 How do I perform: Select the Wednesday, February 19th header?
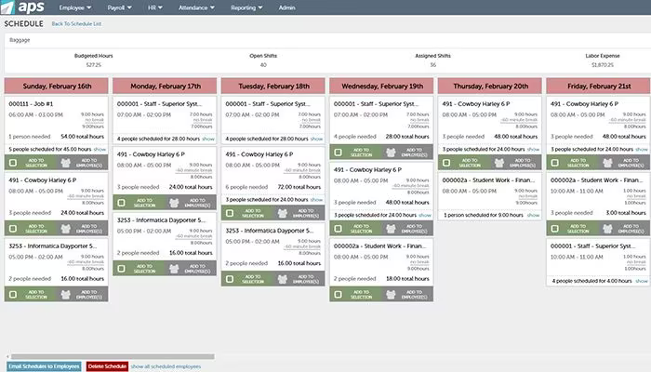pyautogui.click(x=381, y=86)
